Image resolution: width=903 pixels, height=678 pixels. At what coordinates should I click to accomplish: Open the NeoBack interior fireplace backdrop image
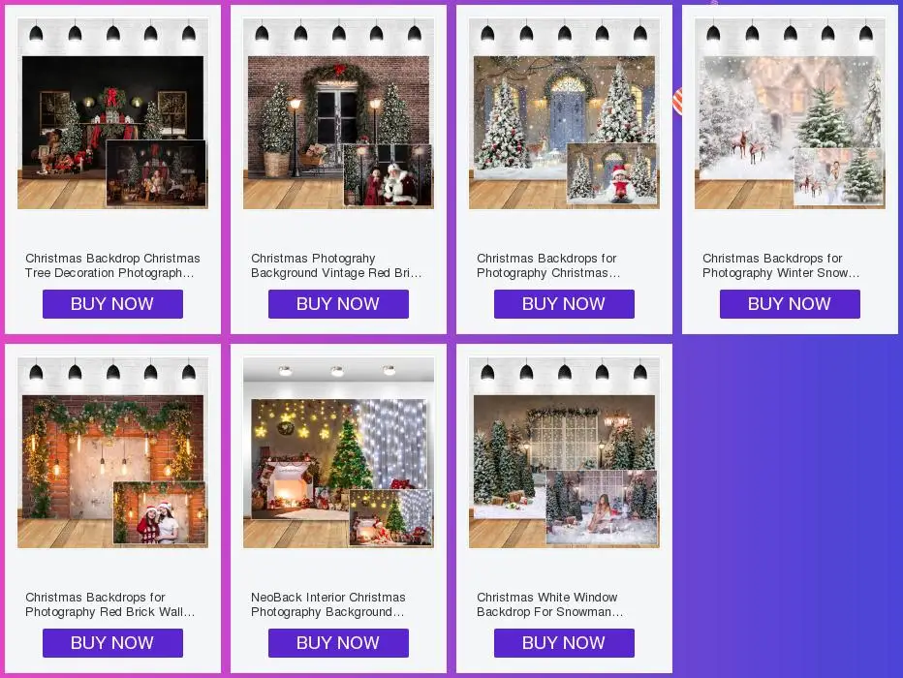339,452
